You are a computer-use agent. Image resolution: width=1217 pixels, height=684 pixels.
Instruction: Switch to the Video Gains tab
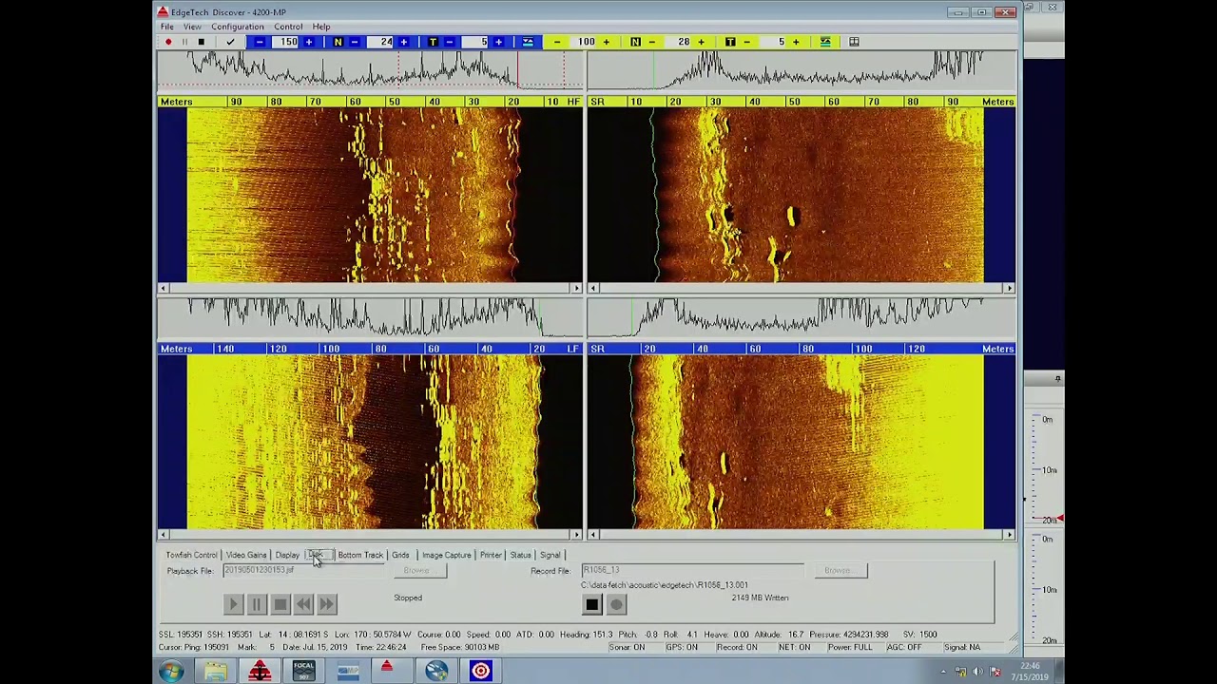[245, 555]
